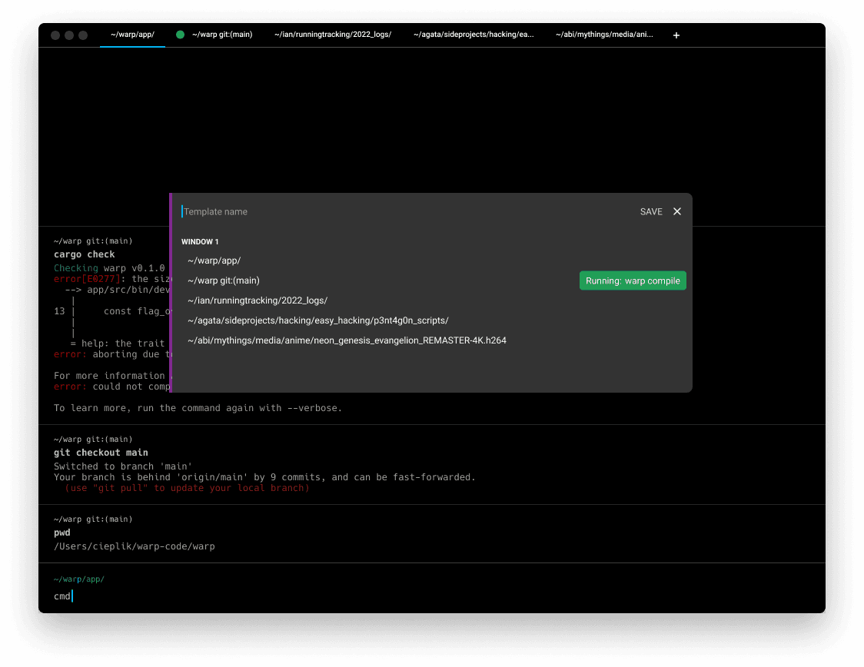Select the p3nt4g0n_scripts path entry
864x667 pixels.
click(318, 320)
